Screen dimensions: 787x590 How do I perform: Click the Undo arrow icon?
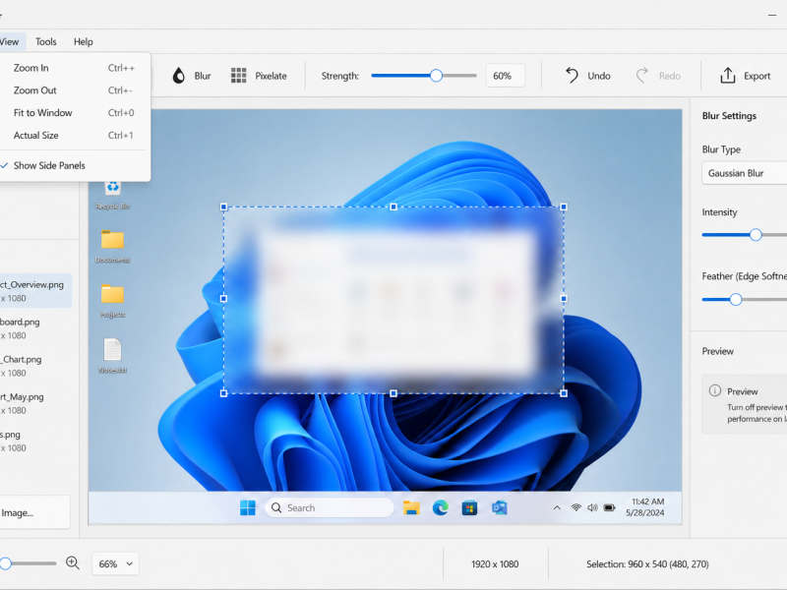(x=572, y=76)
